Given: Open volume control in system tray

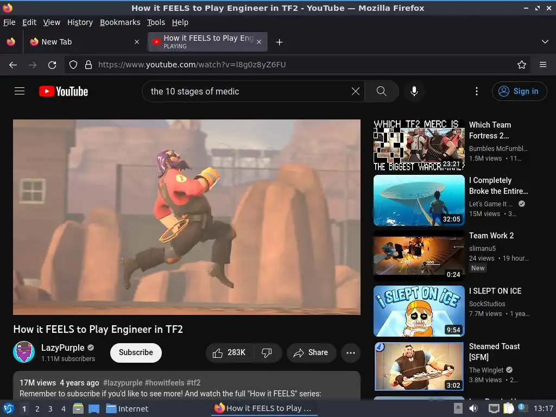Looking at the screenshot, I should click(x=473, y=408).
